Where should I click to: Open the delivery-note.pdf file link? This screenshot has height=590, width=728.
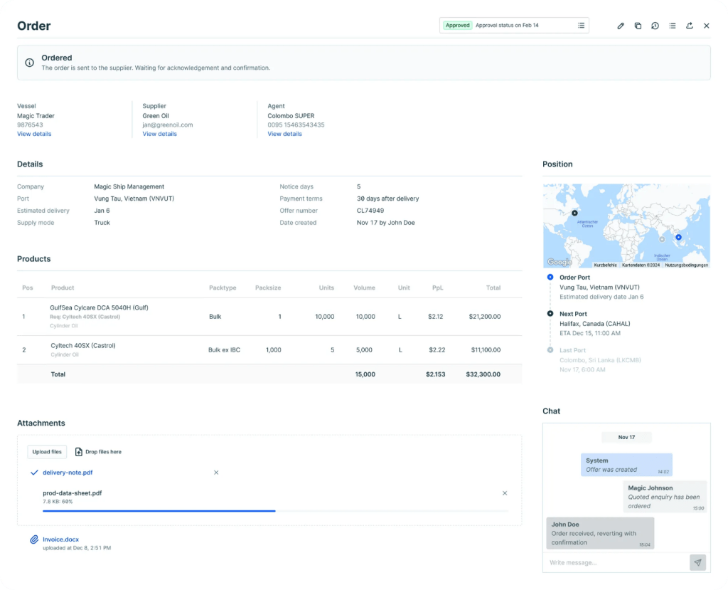(68, 473)
